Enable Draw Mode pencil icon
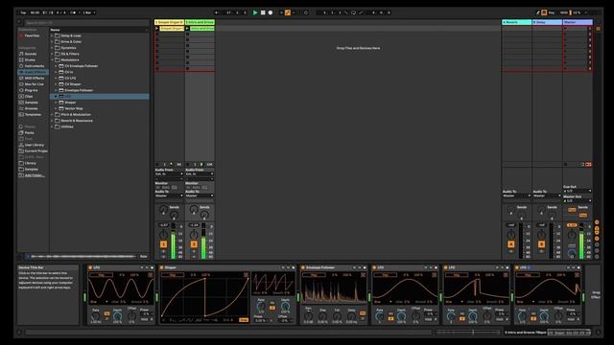 click(x=538, y=12)
